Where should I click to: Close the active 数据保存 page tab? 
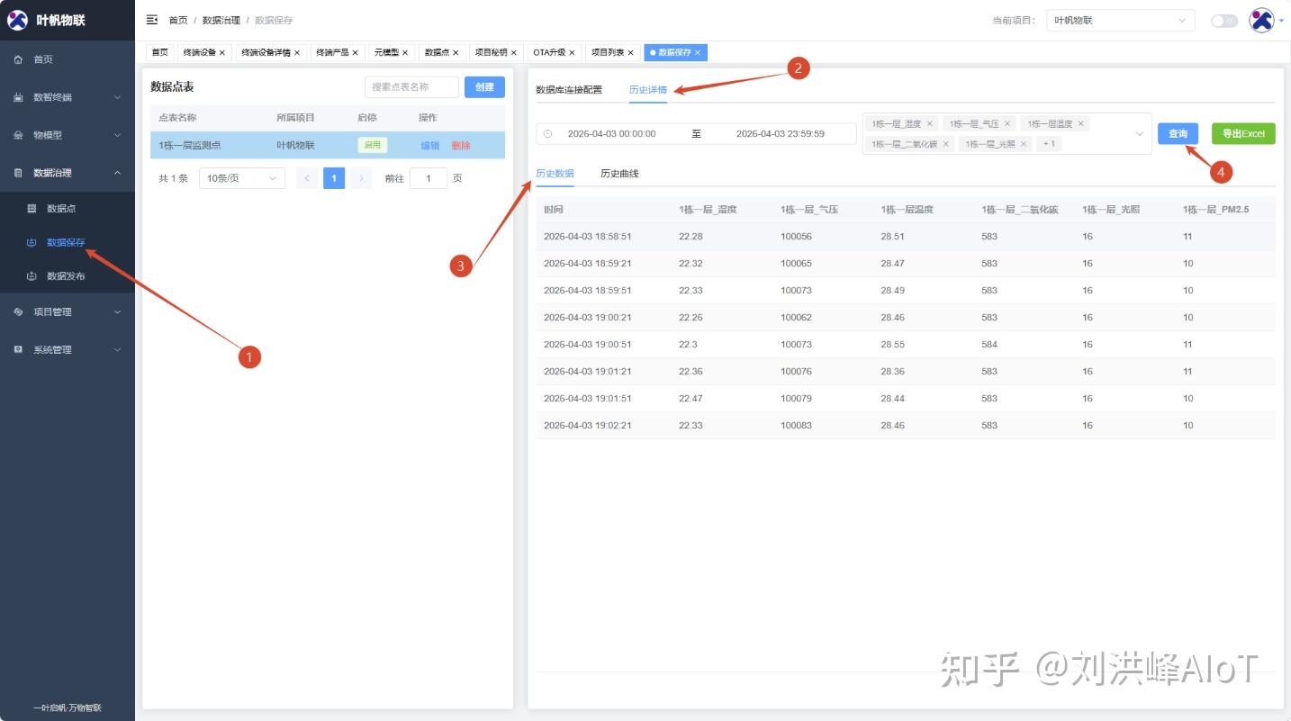tap(698, 53)
